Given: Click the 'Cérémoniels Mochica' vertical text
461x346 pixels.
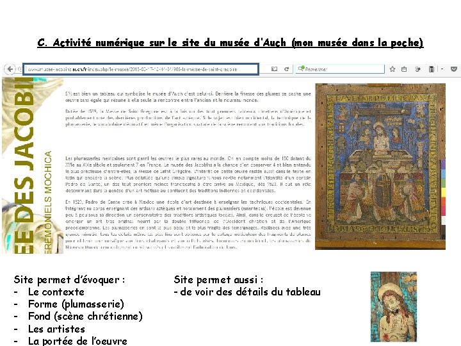Looking at the screenshot, I should point(48,202).
